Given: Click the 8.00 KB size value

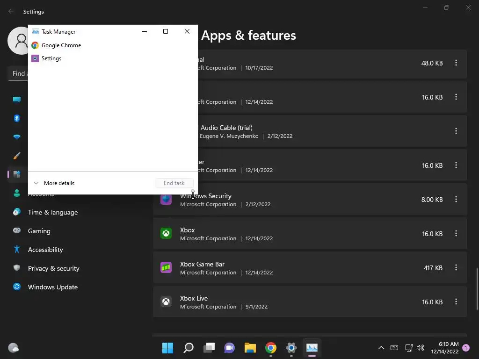Looking at the screenshot, I should [432, 200].
